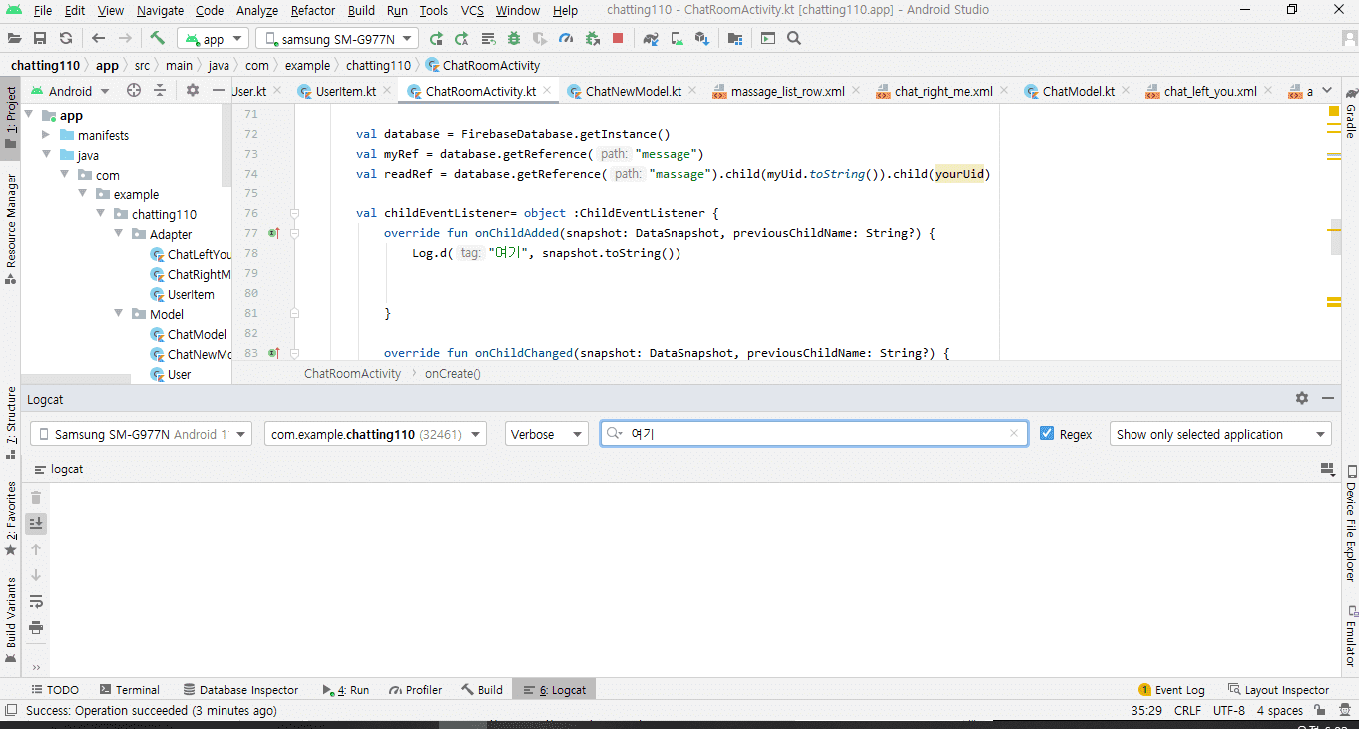Uncheck the Regex checkbox
The height and width of the screenshot is (729, 1359).
1047,434
